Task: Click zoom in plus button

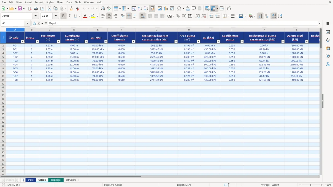Action: pos(322,185)
